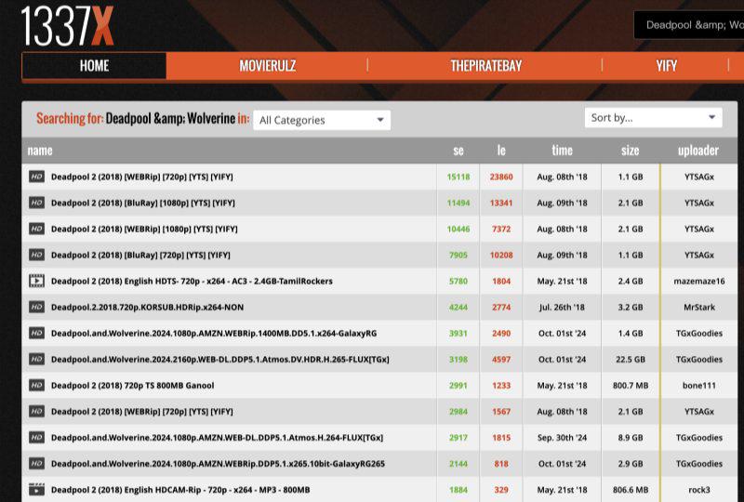Open Deadpool.2.2018.720p.KORSUB.HDRip.x264-NON torrent
Viewport: 744px width, 502px height.
point(147,307)
